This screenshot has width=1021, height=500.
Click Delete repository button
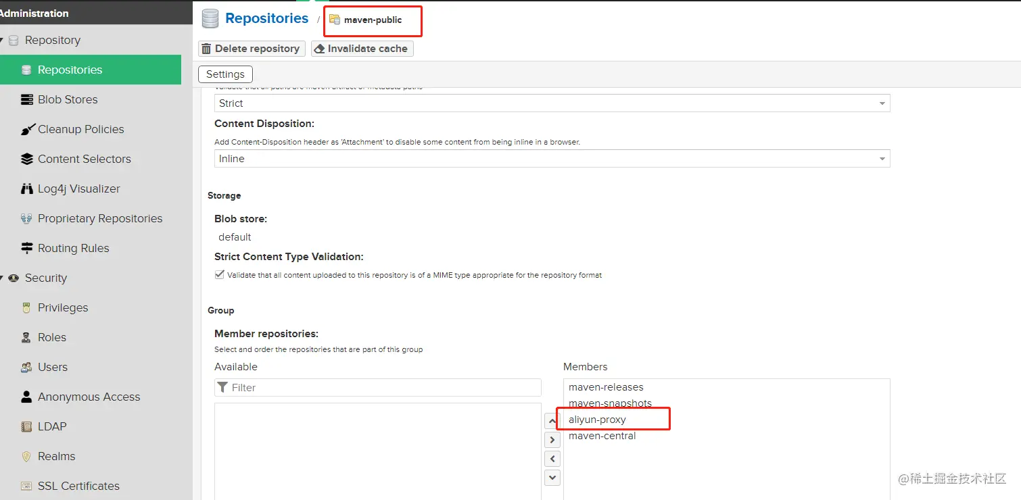[252, 49]
